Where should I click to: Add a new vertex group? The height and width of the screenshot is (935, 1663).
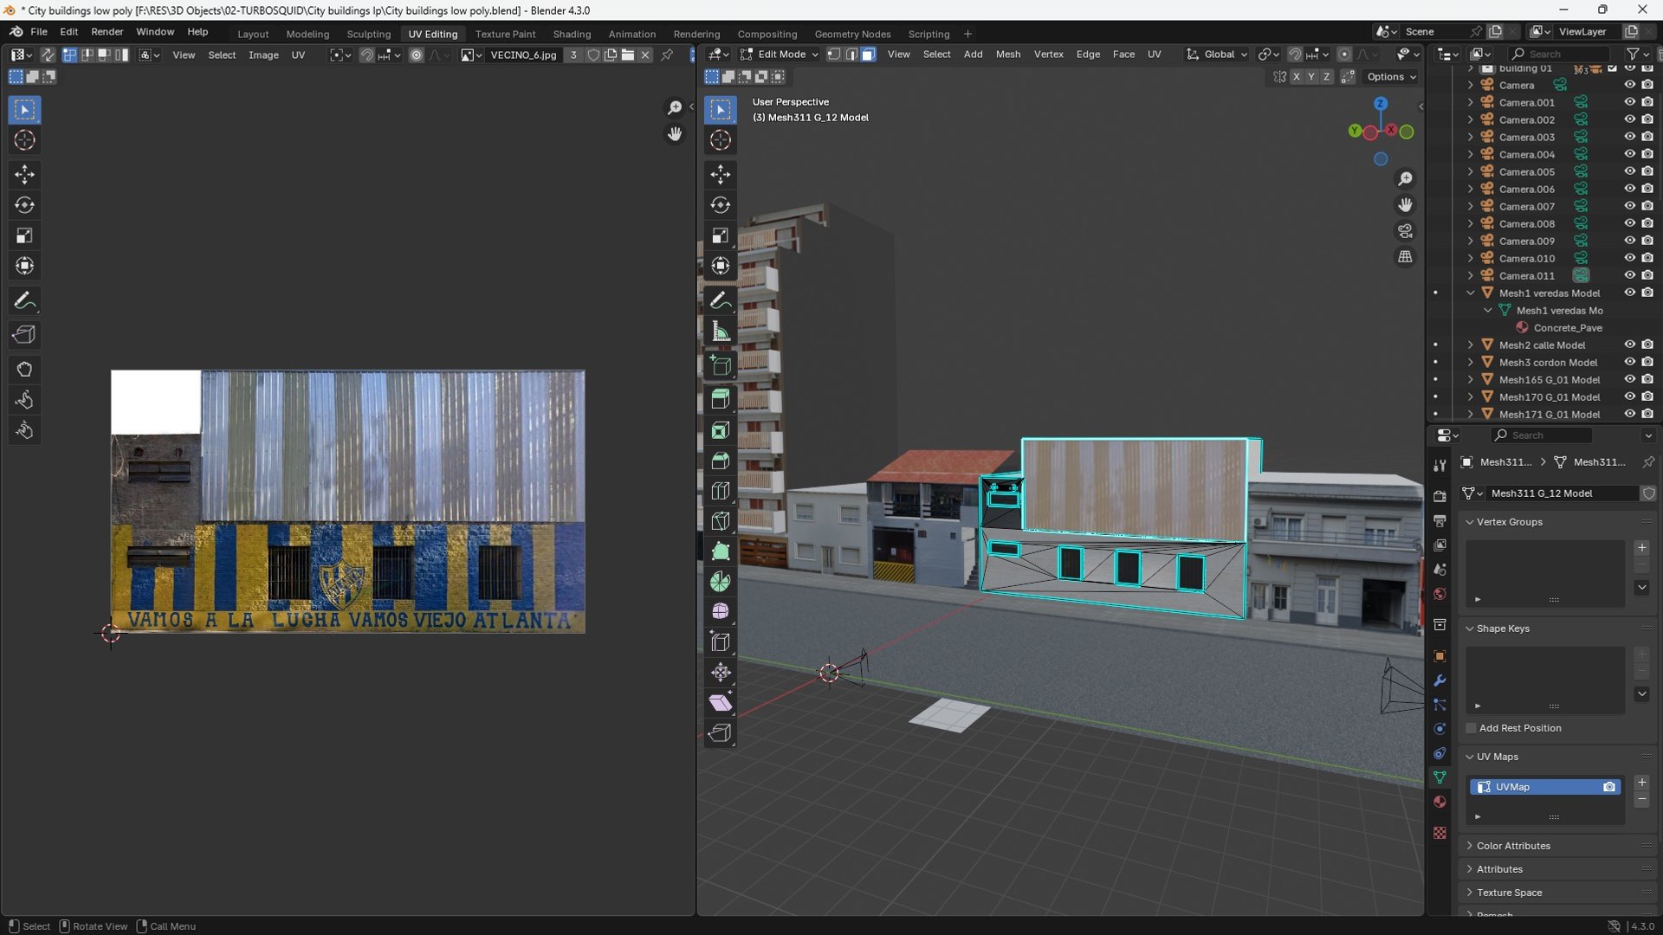[1641, 548]
